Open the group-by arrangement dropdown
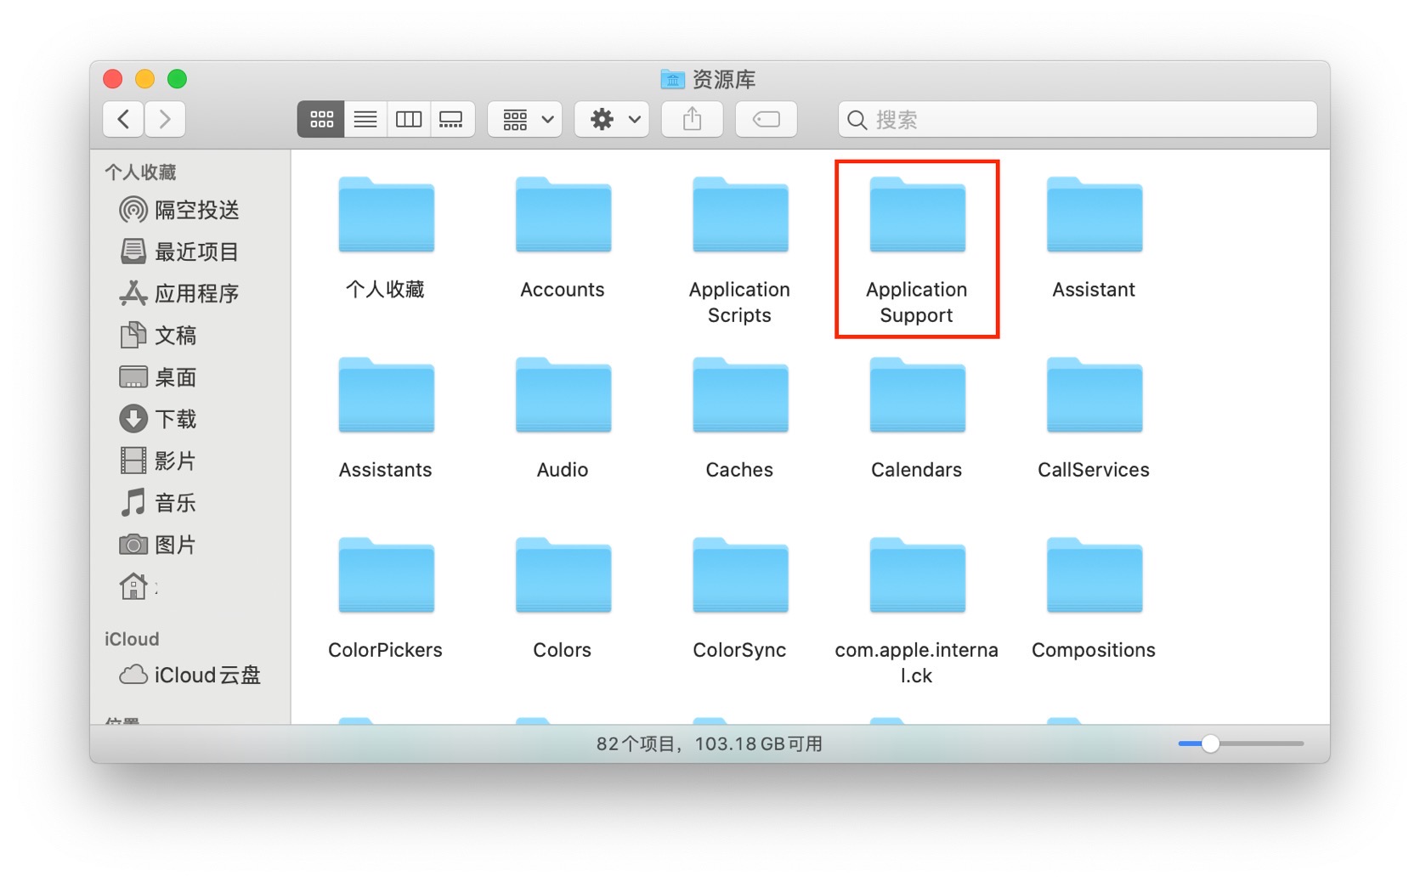 [x=526, y=120]
